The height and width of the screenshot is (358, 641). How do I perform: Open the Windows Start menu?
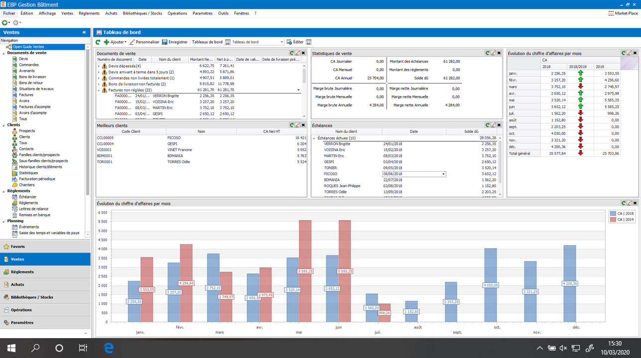[11, 348]
